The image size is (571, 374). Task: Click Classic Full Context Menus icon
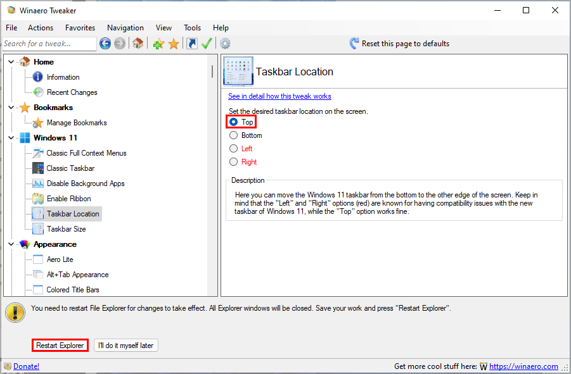[x=38, y=153]
